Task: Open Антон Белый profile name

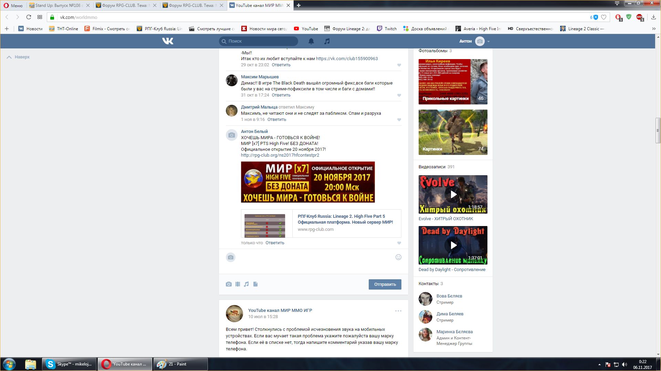Action: pos(254,132)
